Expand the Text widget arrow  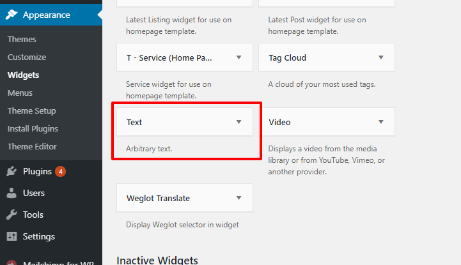[238, 122]
